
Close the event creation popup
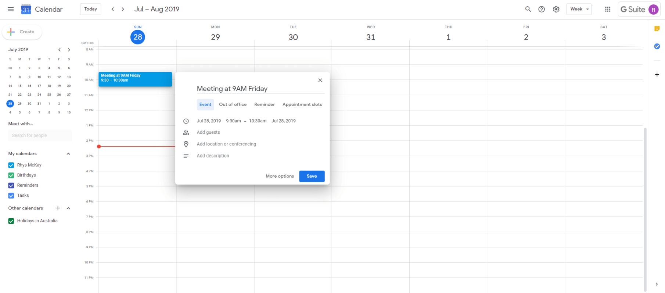pos(320,80)
